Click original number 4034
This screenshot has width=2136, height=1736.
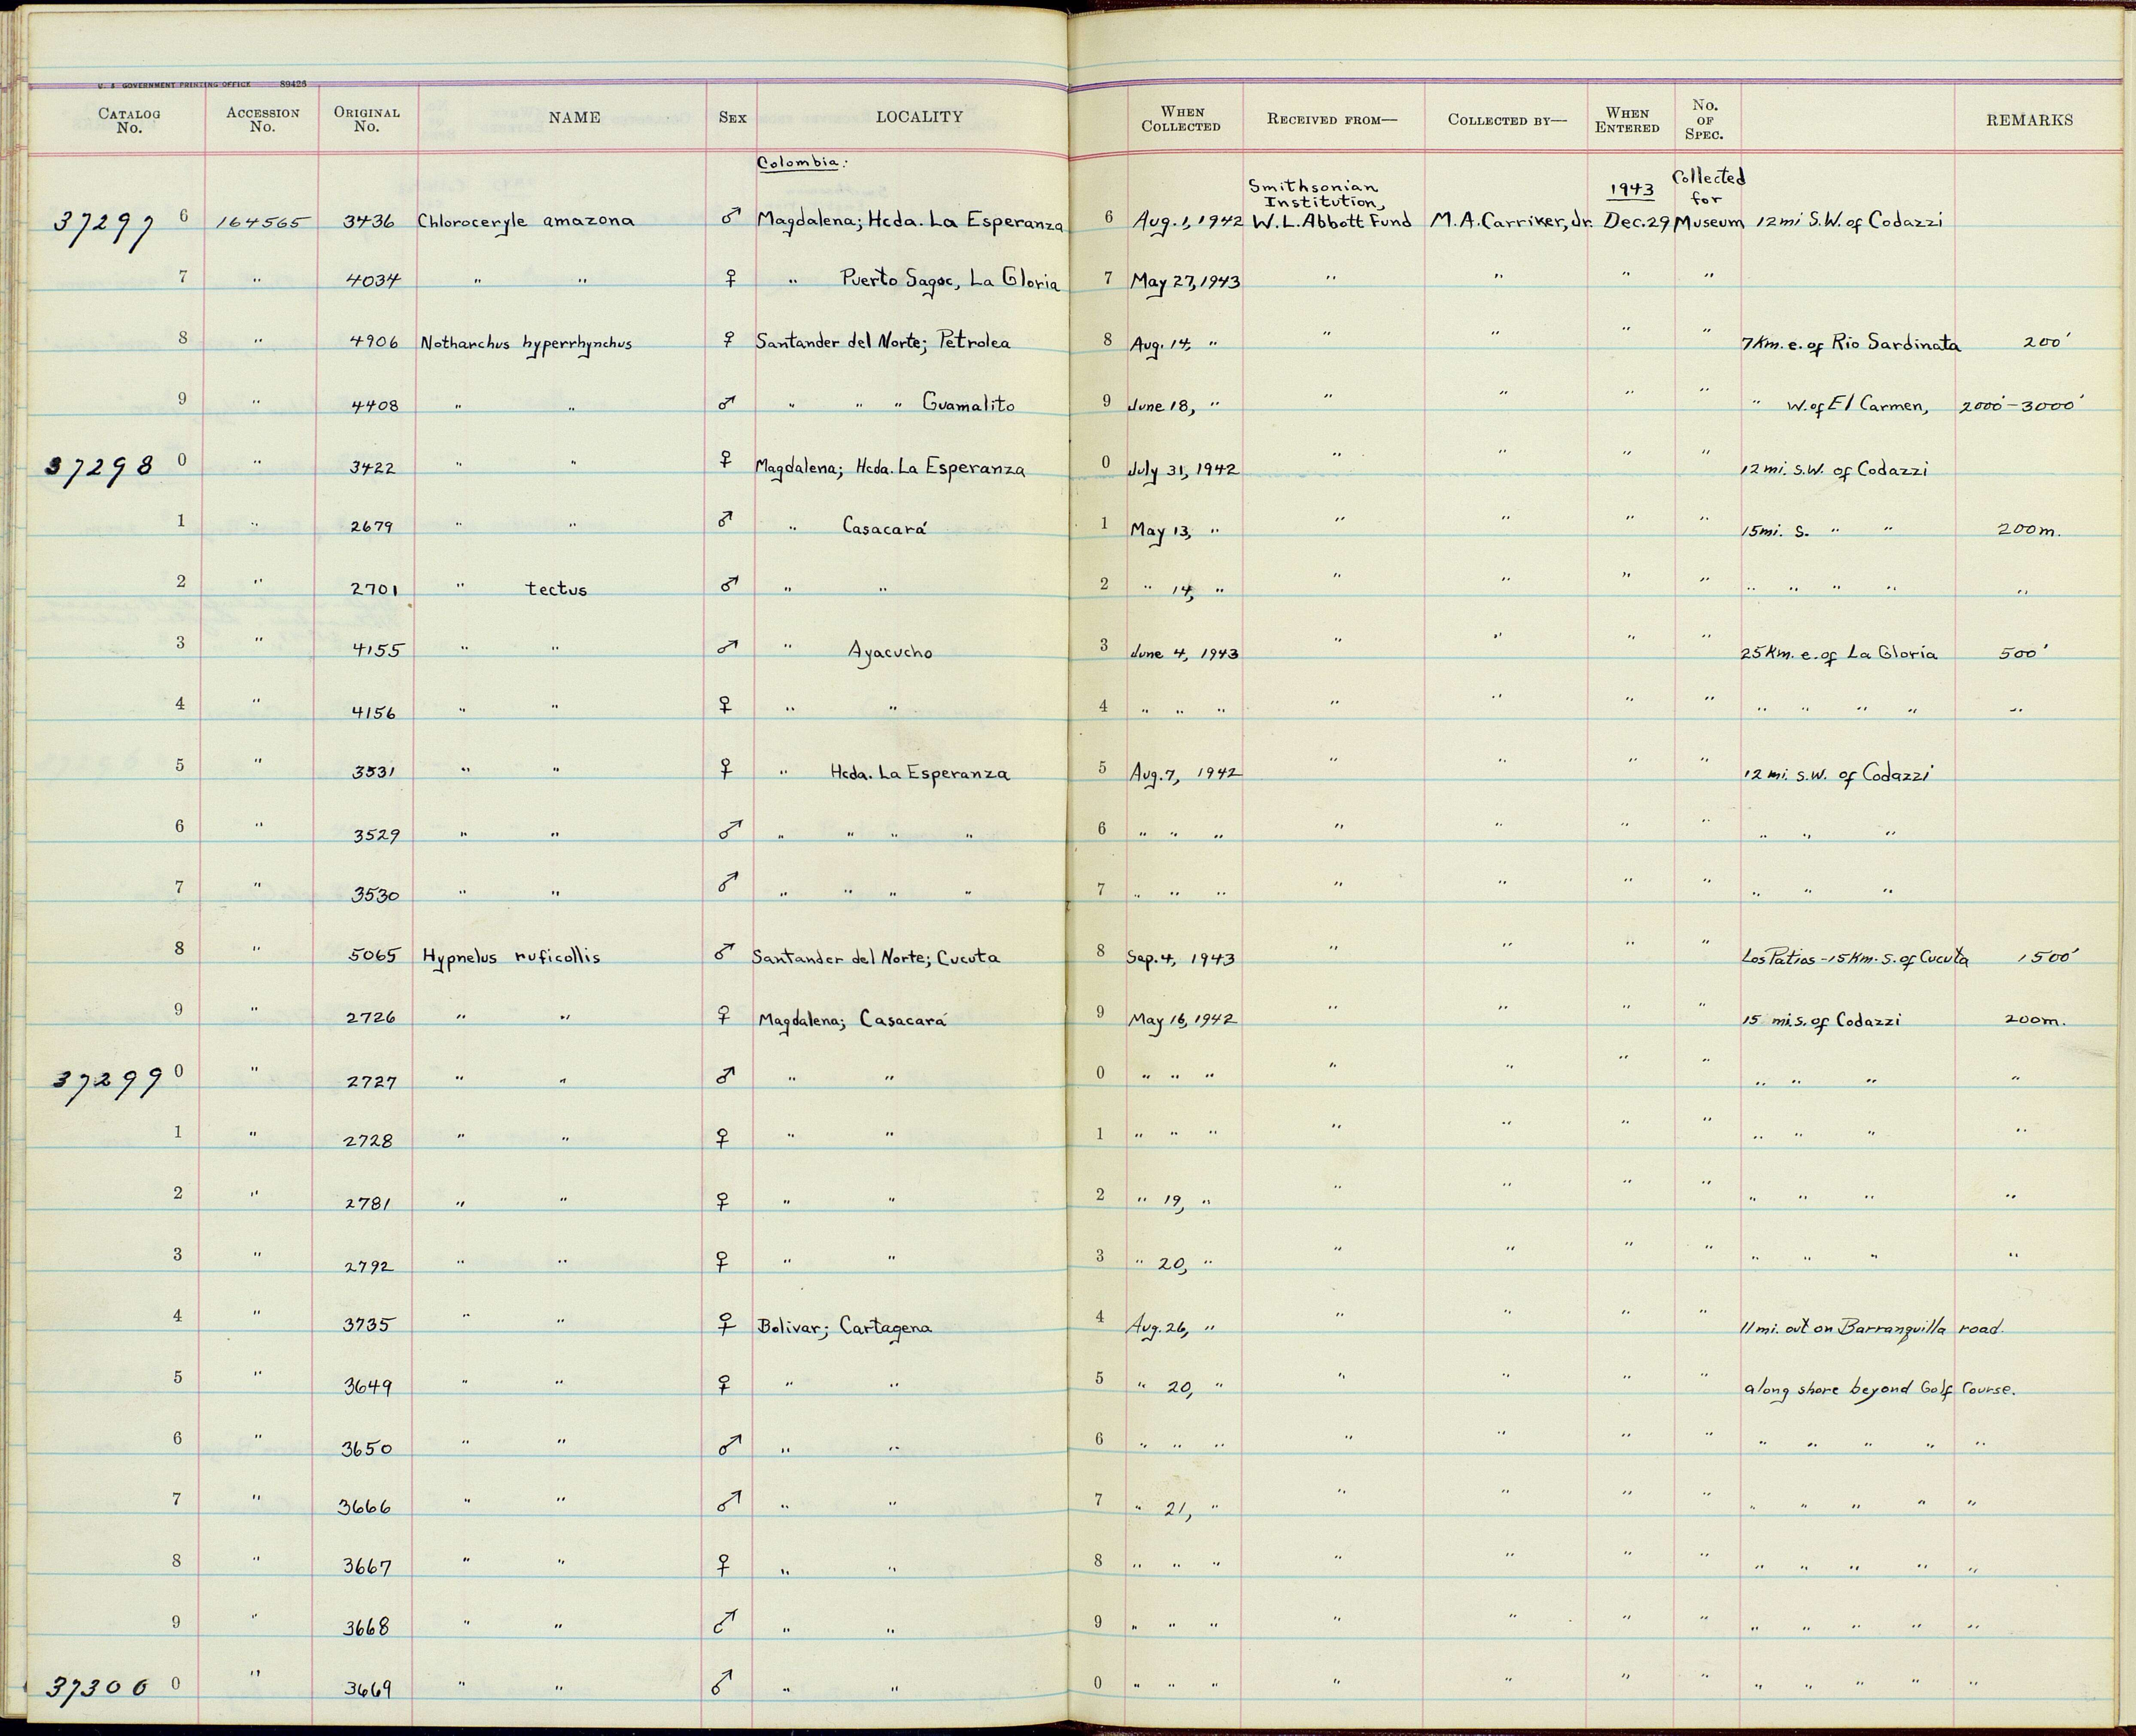point(373,281)
